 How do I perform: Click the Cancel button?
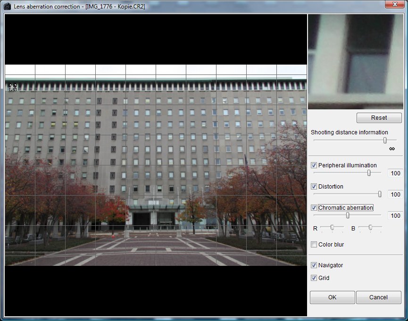378,297
